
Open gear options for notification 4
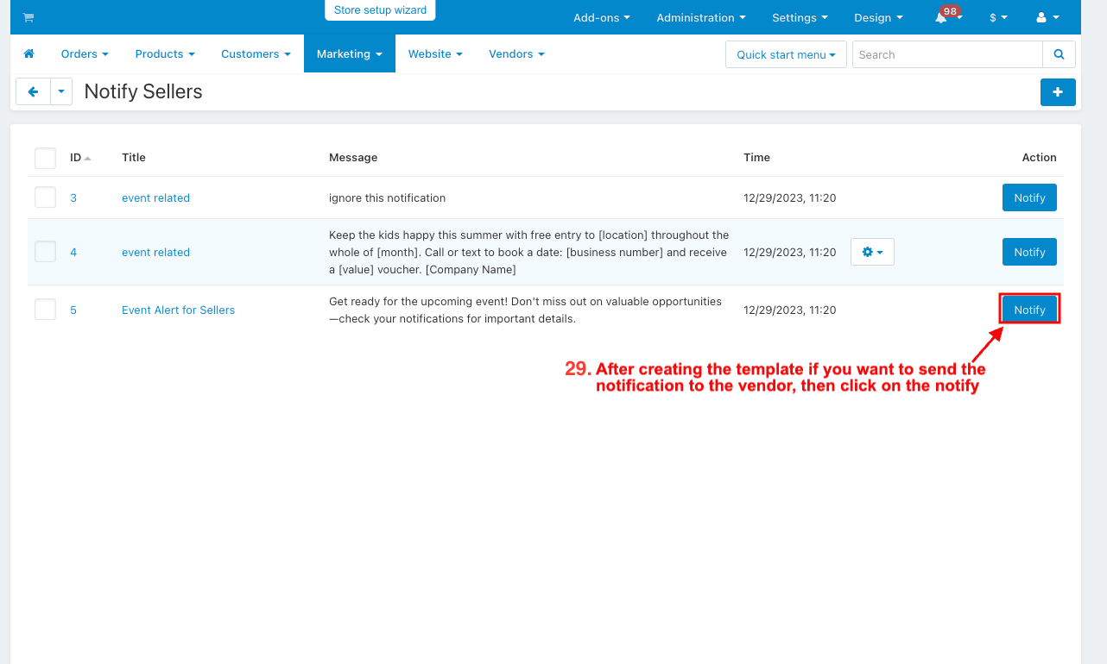click(872, 252)
